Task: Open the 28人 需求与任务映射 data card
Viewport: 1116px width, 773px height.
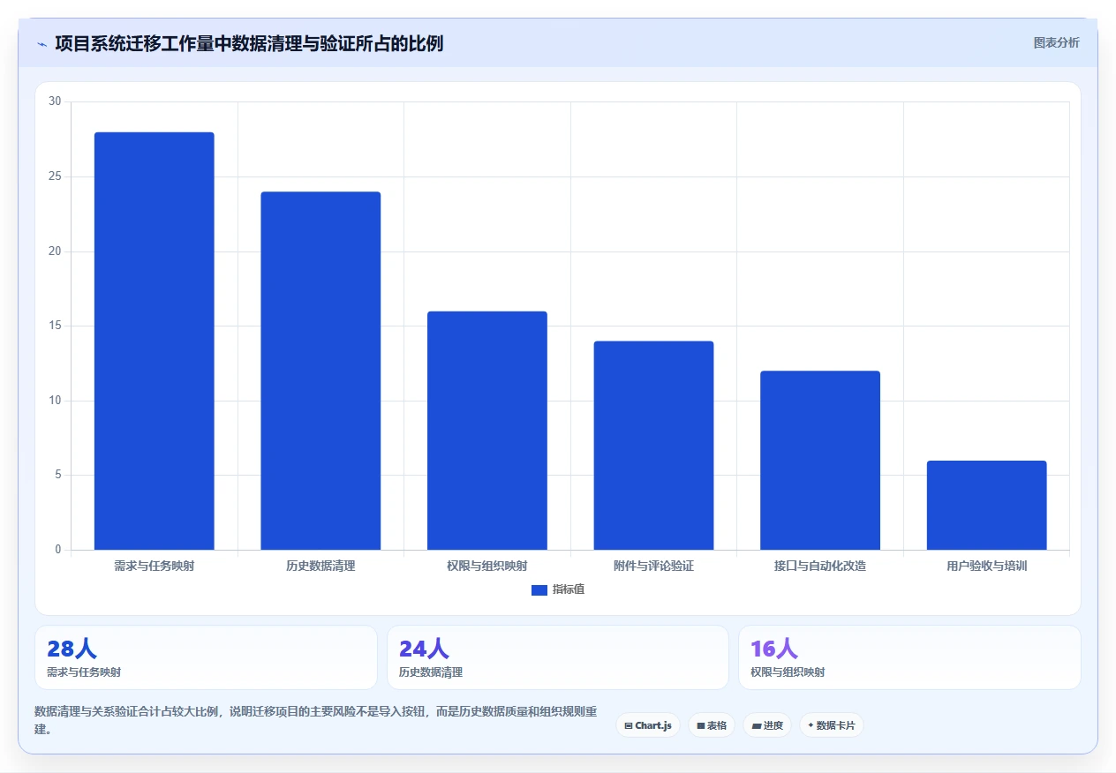Action: point(207,657)
